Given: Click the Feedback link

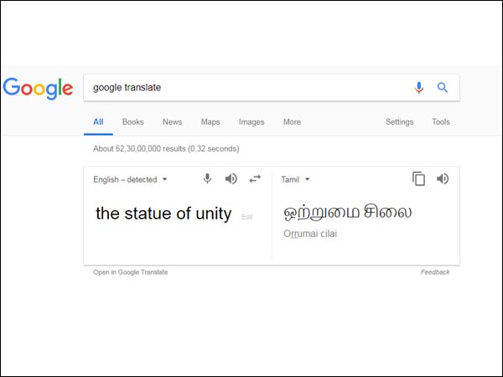Looking at the screenshot, I should point(435,272).
